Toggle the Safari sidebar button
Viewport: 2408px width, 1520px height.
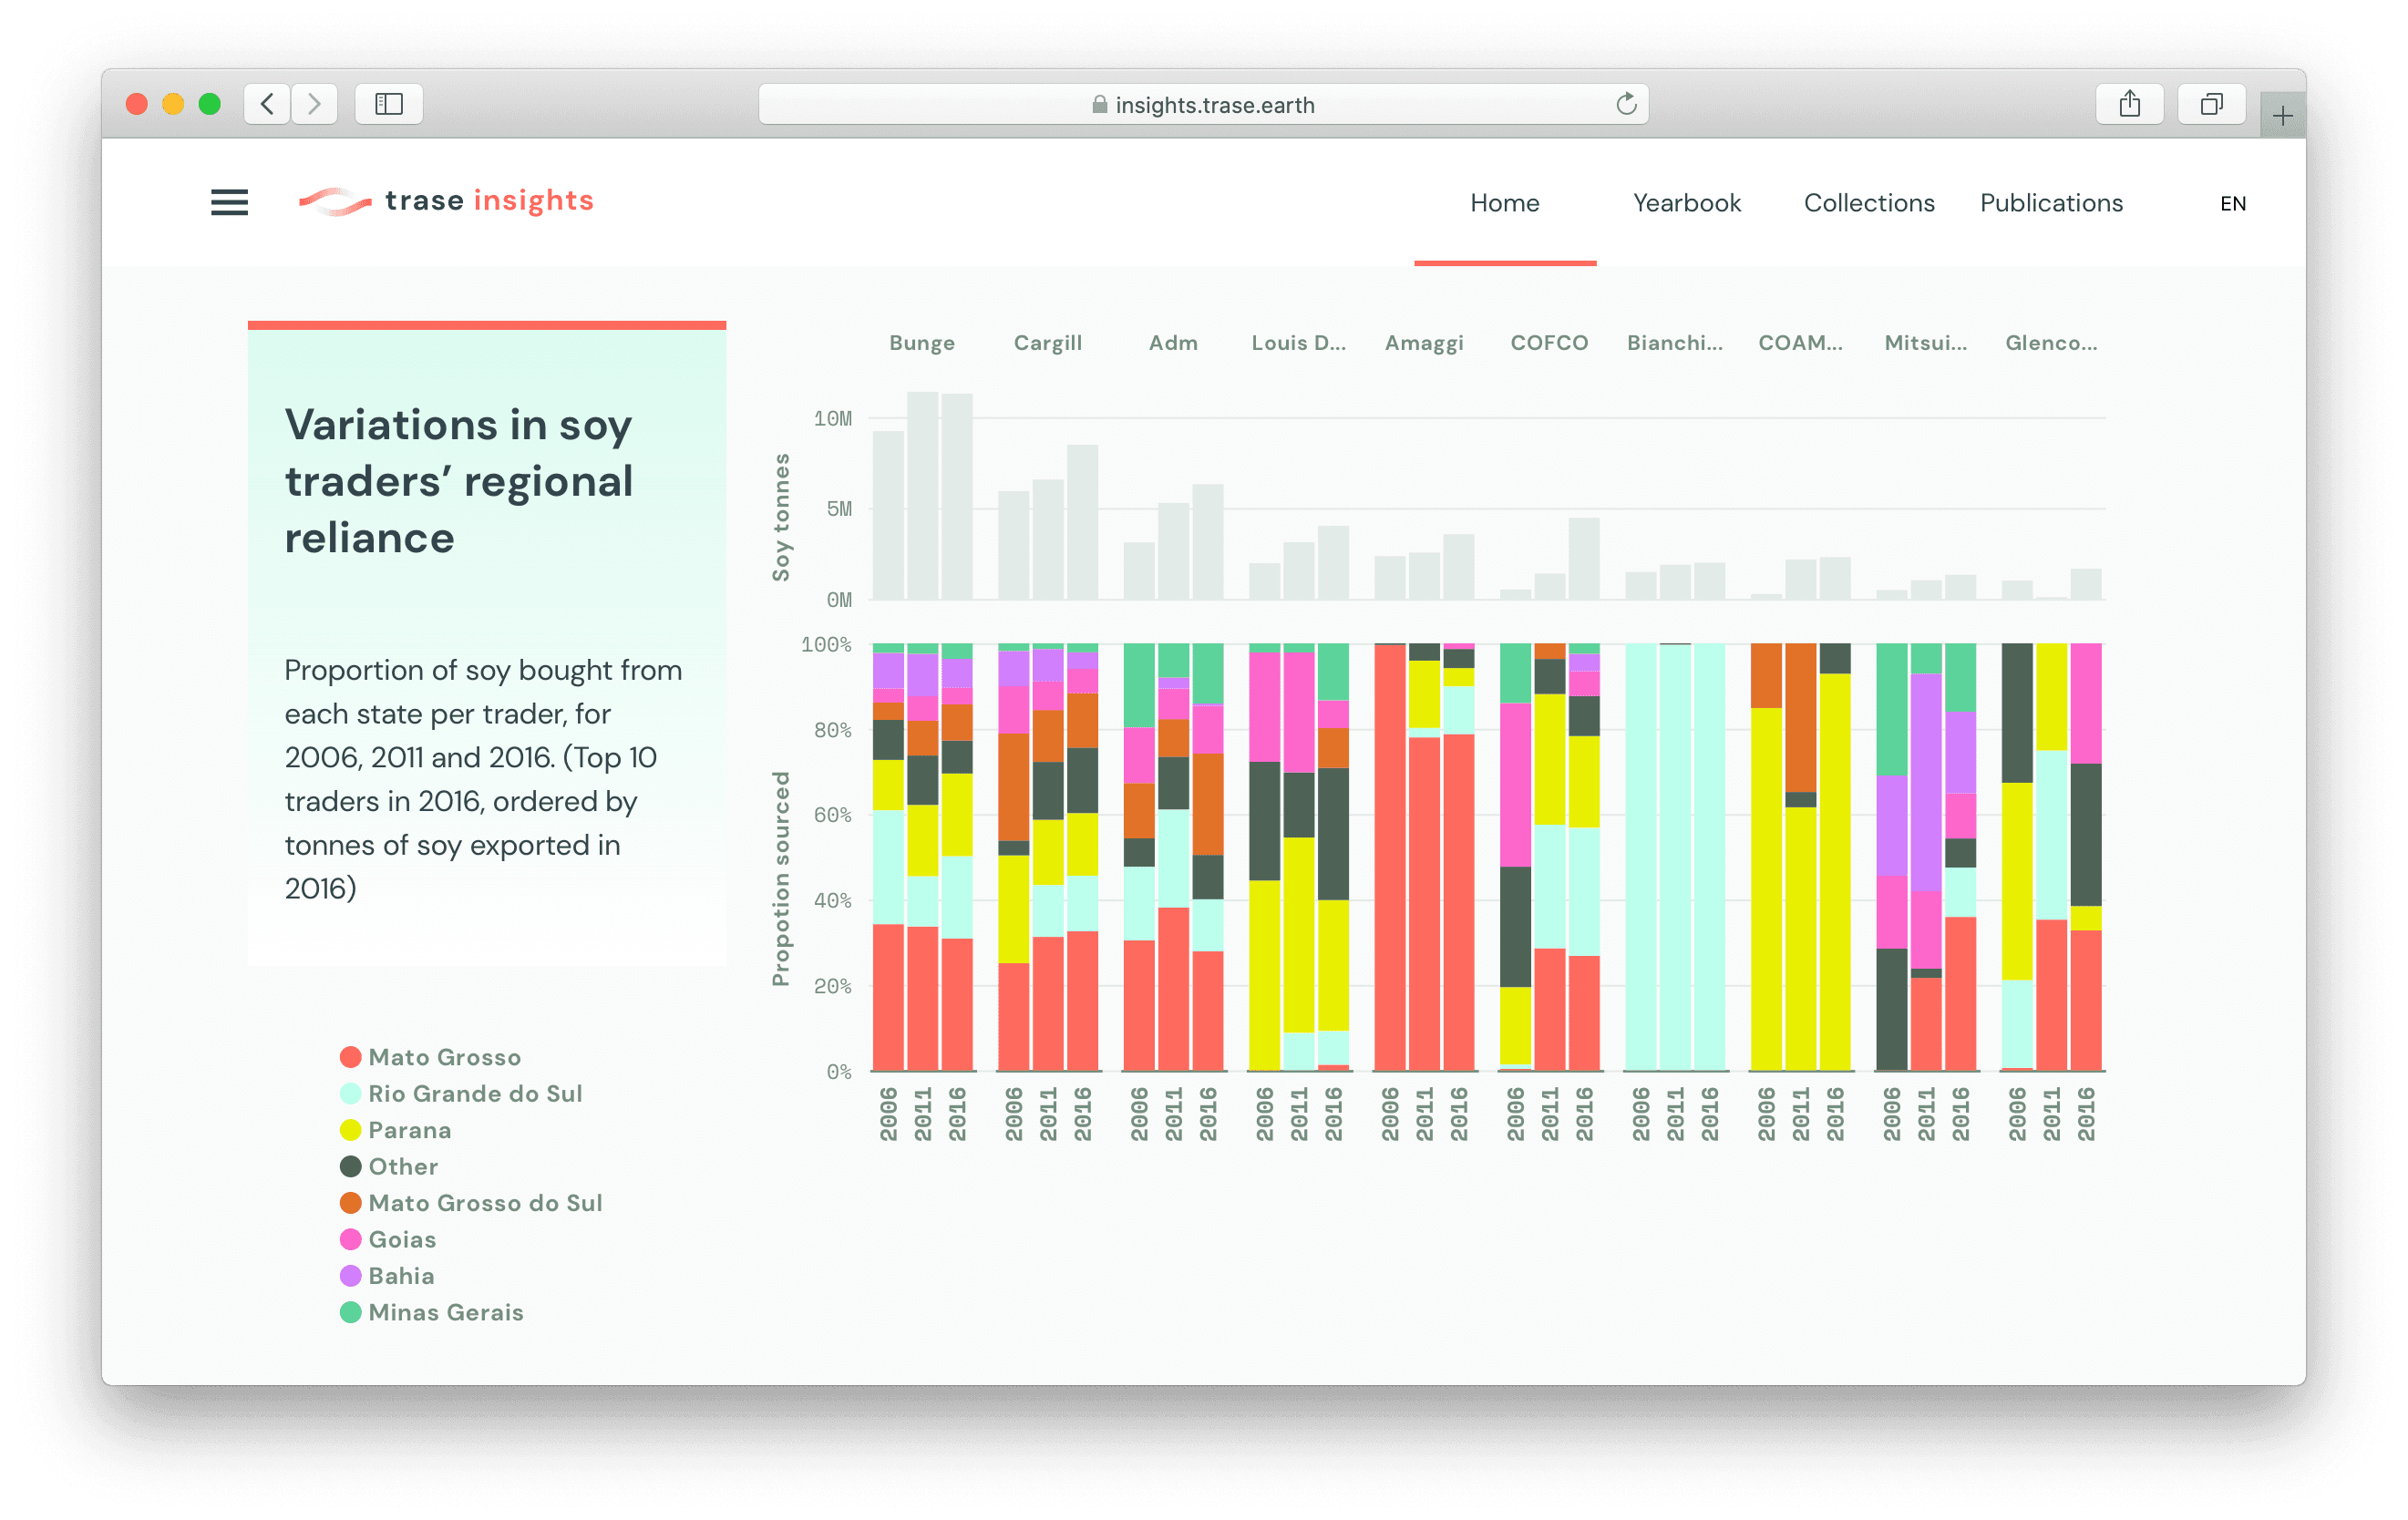point(389,104)
